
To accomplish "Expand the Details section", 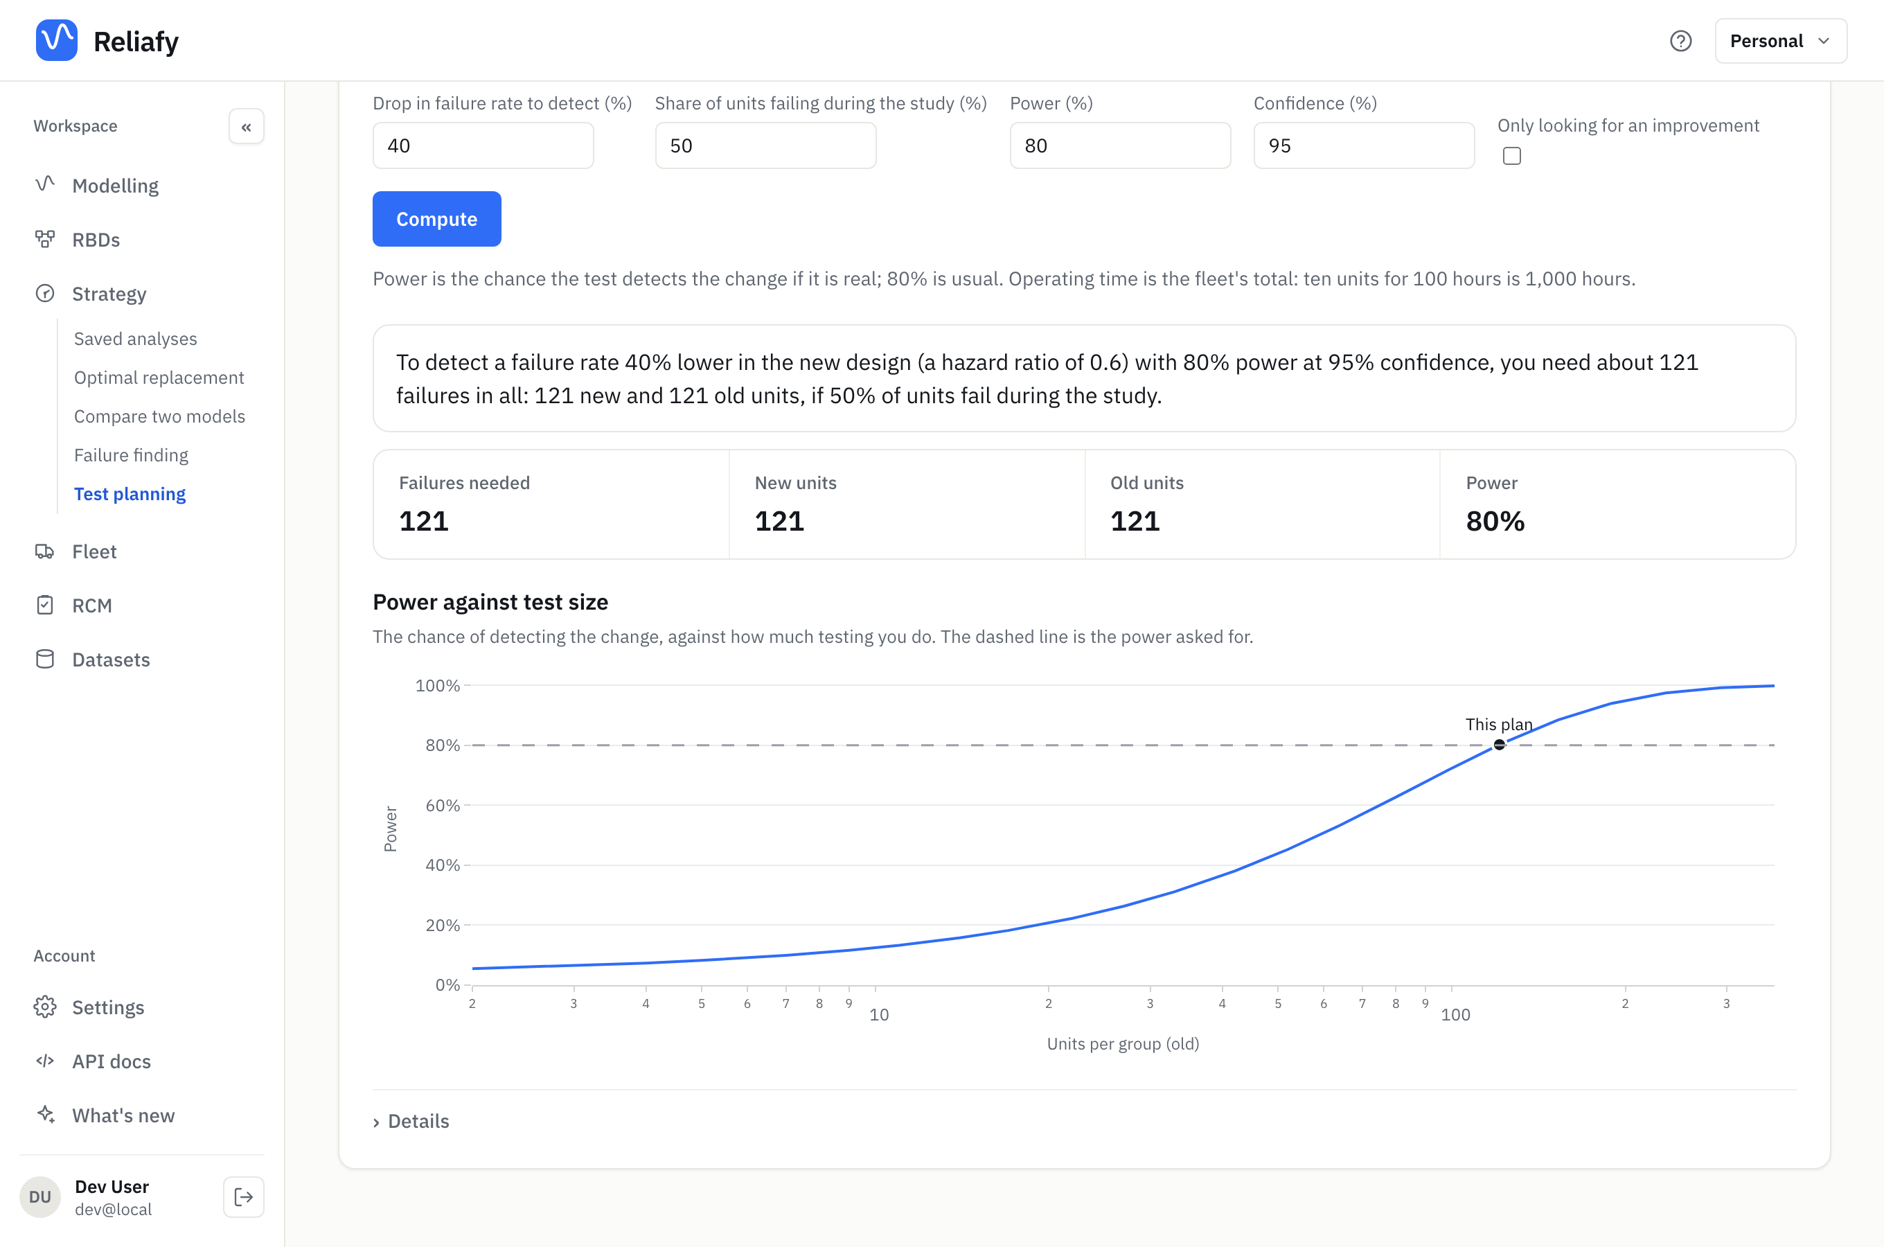I will point(411,1120).
